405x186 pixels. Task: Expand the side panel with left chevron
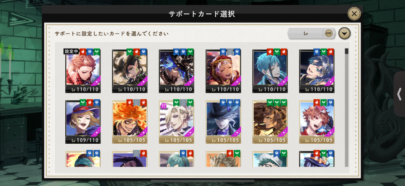pyautogui.click(x=399, y=94)
